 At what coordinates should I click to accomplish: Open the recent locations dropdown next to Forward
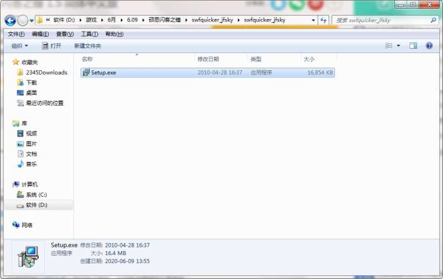[32, 21]
